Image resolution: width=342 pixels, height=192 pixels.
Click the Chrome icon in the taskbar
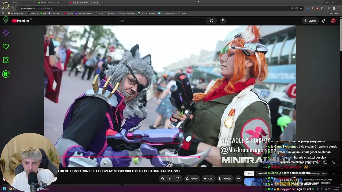[x=10, y=189]
